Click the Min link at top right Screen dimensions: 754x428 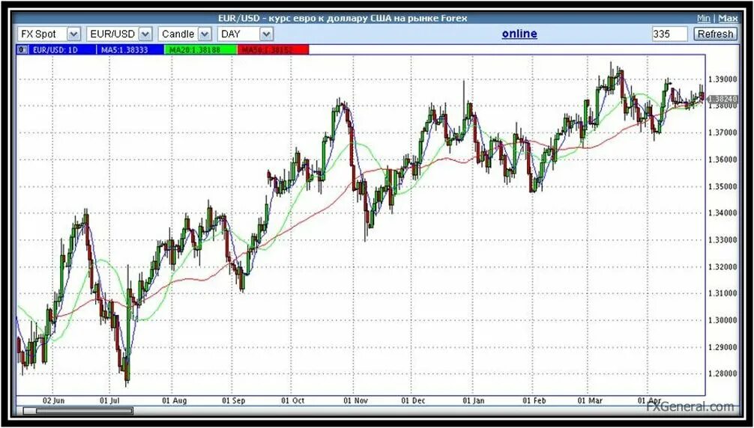[704, 18]
